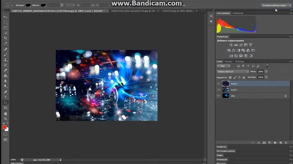This screenshot has height=164, width=293.
Task: Add a Levels adjustment
Action: click(x=236, y=45)
